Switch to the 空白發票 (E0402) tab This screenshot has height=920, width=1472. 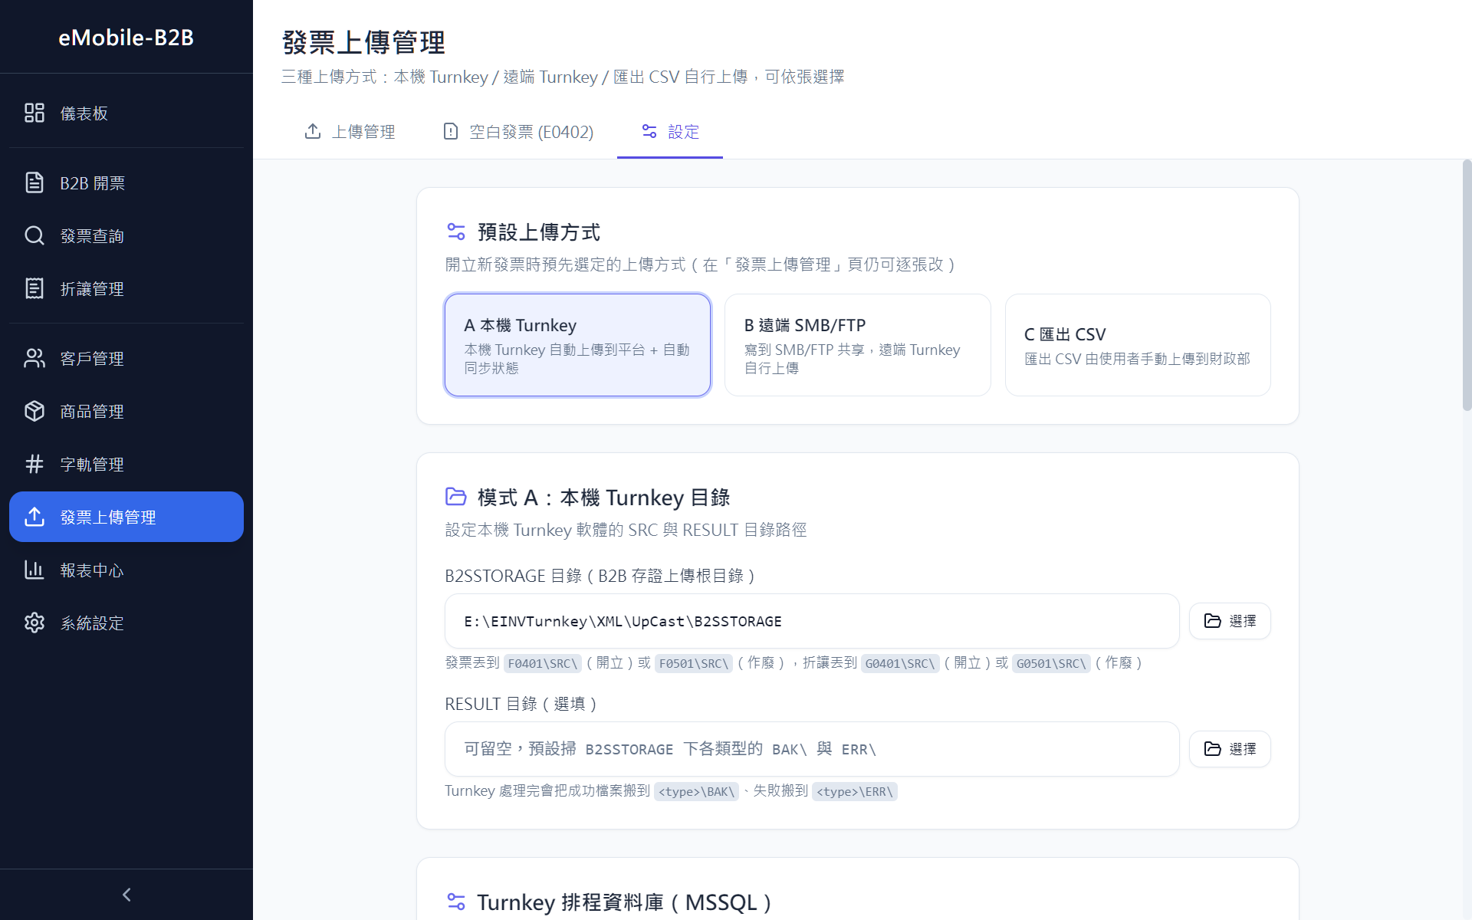518,132
